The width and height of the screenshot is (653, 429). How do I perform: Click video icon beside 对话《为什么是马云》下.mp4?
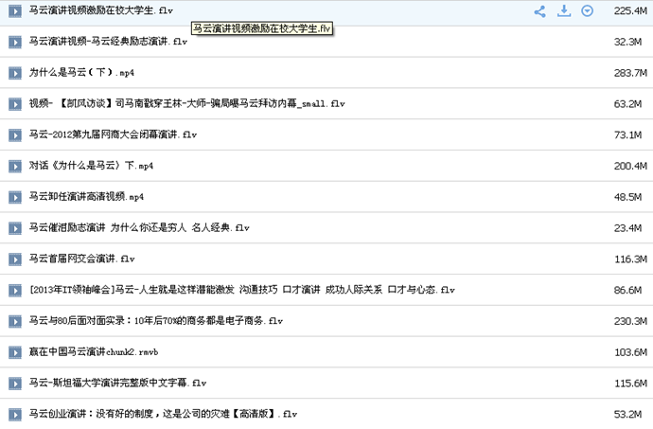(x=15, y=167)
